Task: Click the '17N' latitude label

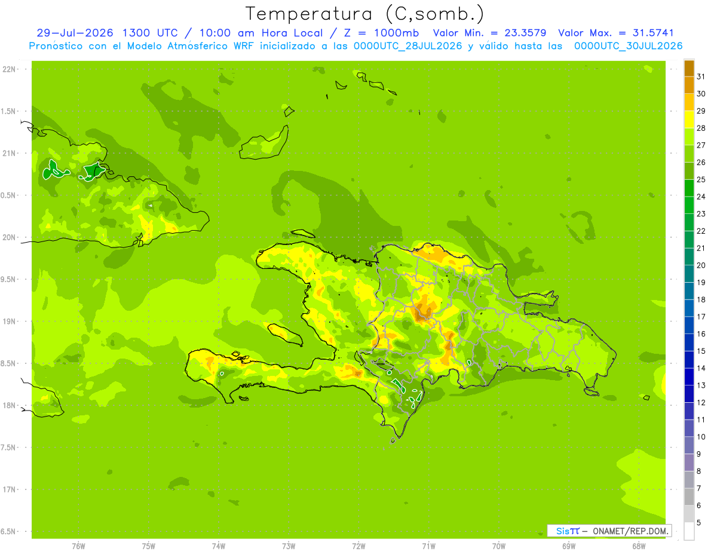Action: pyautogui.click(x=10, y=489)
